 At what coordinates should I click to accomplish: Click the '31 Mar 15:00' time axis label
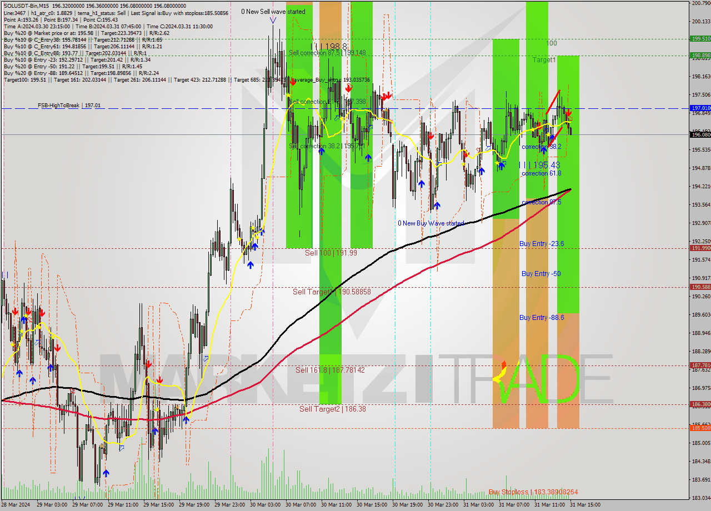(585, 505)
